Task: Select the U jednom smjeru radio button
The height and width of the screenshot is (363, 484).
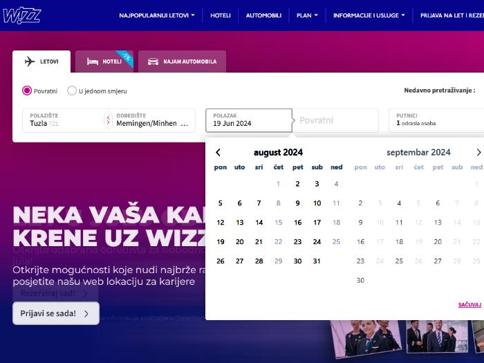Action: click(72, 91)
